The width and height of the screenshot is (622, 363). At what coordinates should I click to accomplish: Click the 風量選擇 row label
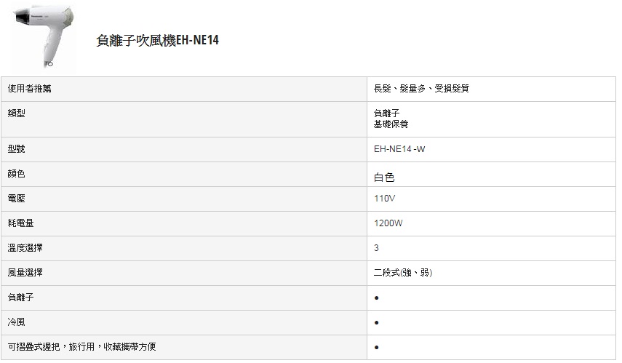click(x=25, y=273)
